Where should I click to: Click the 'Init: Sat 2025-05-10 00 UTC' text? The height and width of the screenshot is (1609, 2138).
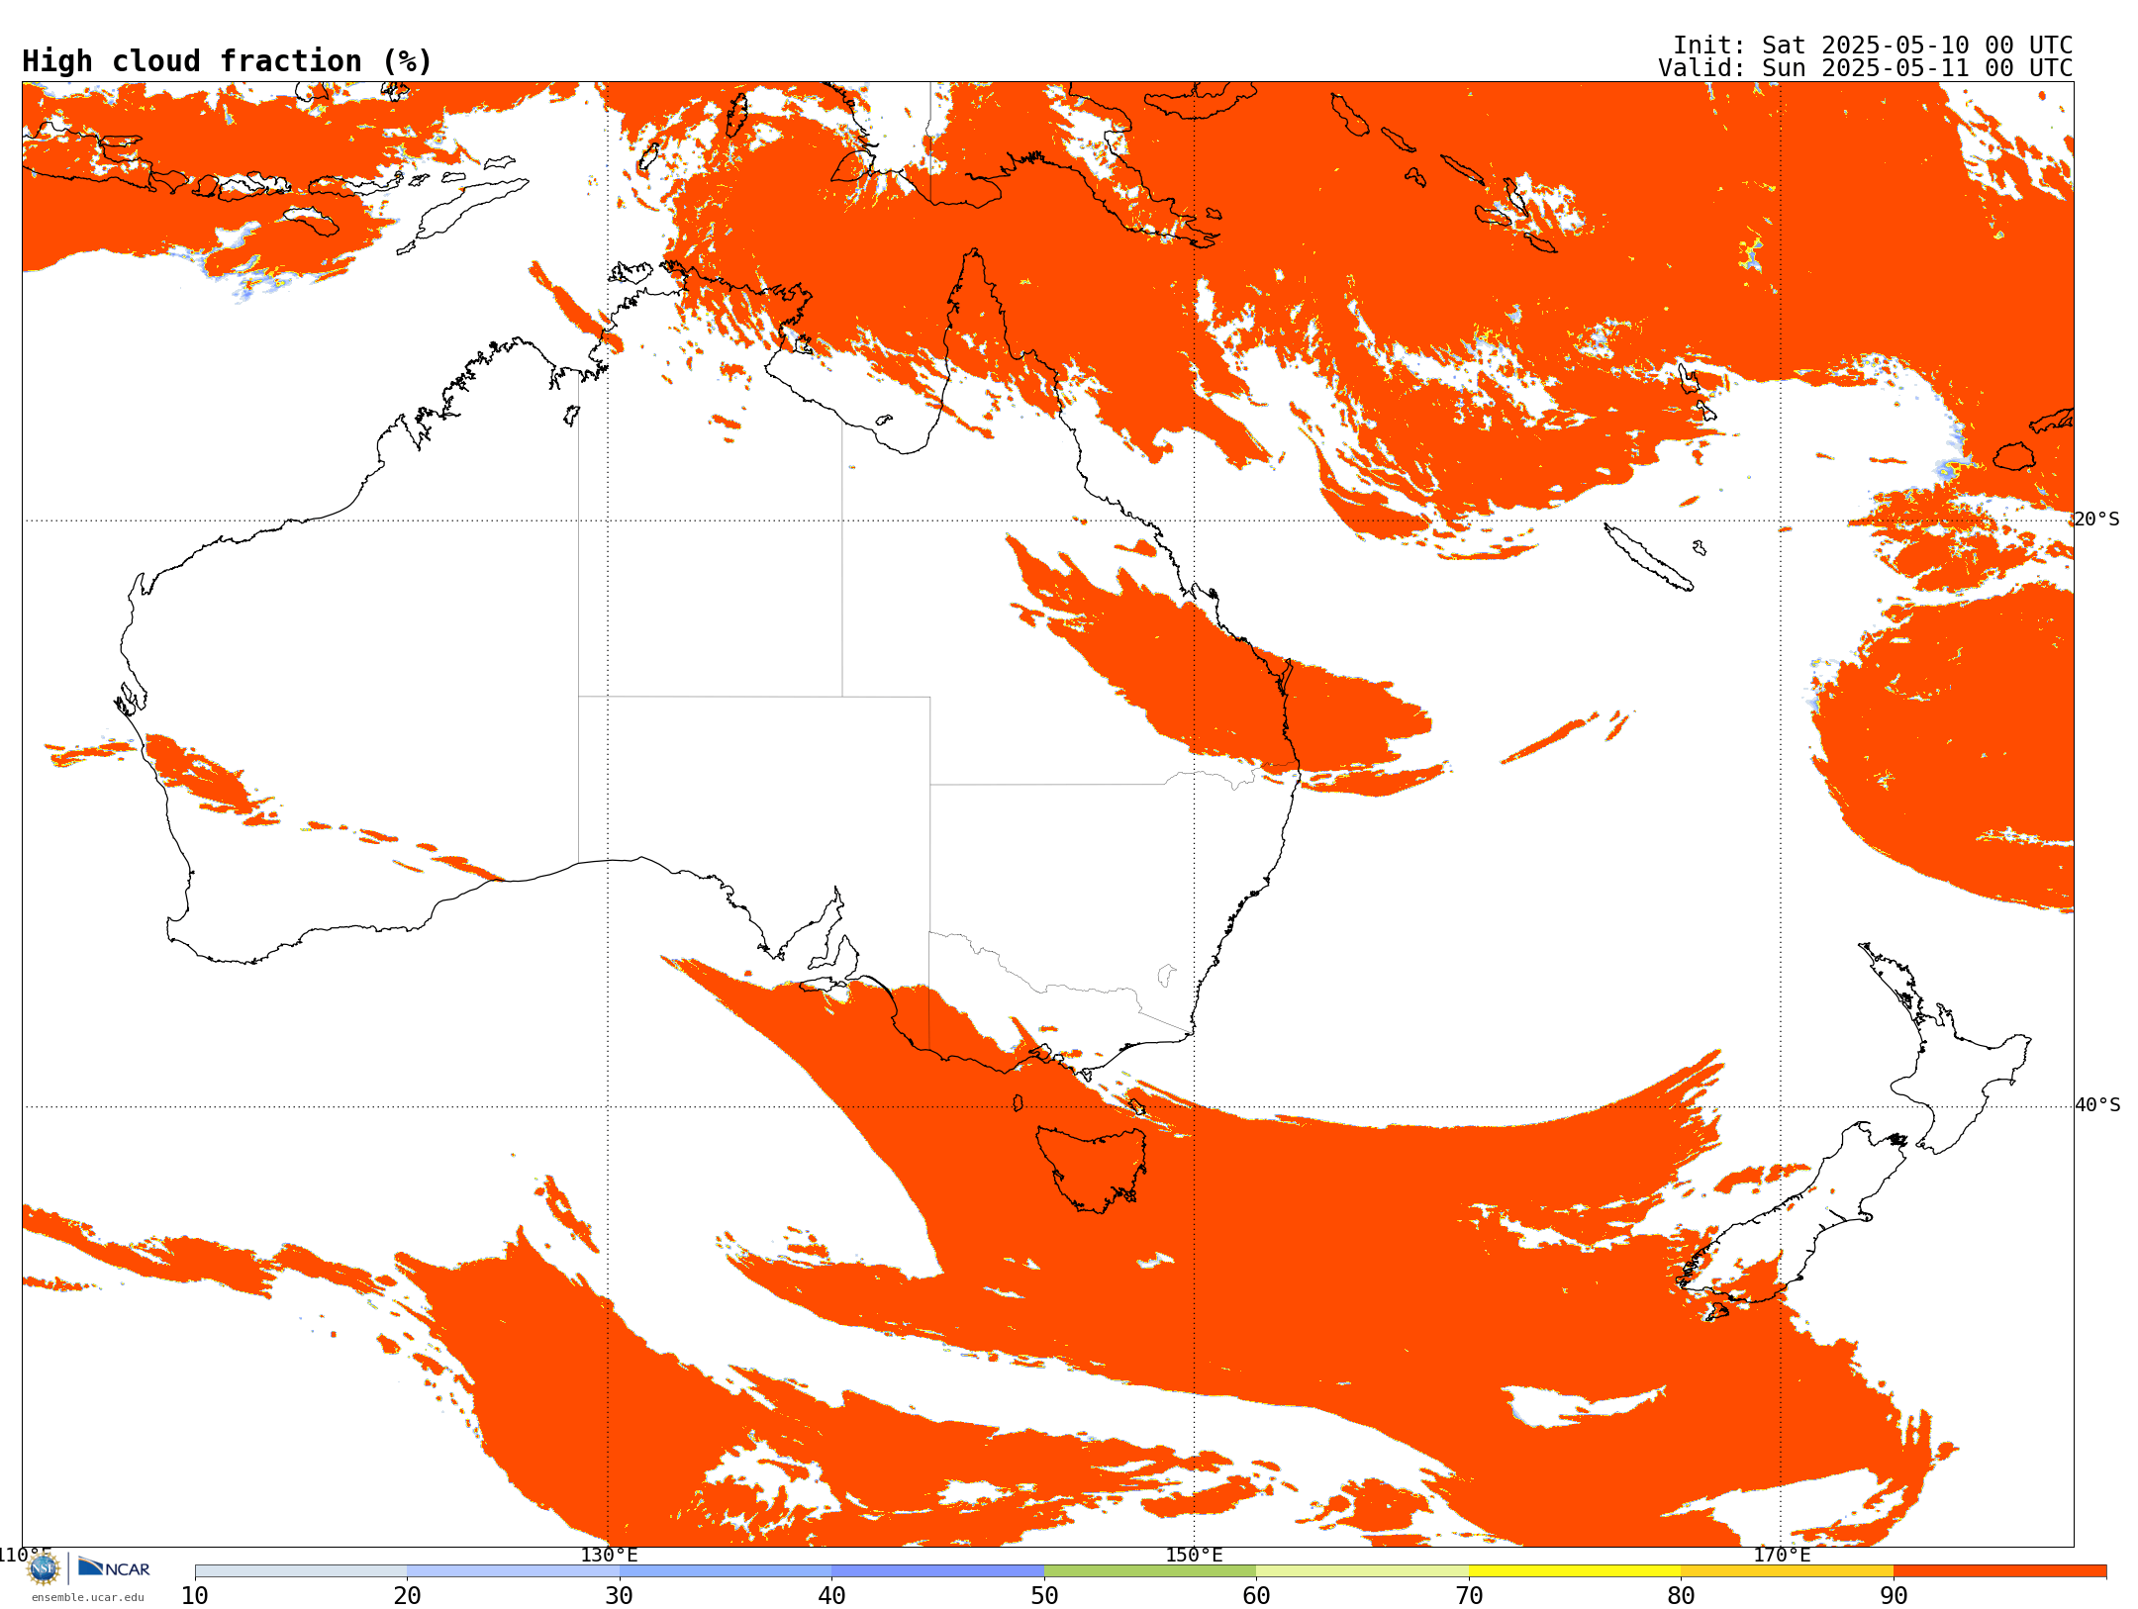(1873, 46)
